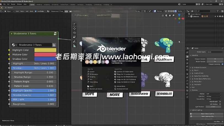Click the fake user icon beside Shaderverse name
224x126 pixels.
point(54,45)
